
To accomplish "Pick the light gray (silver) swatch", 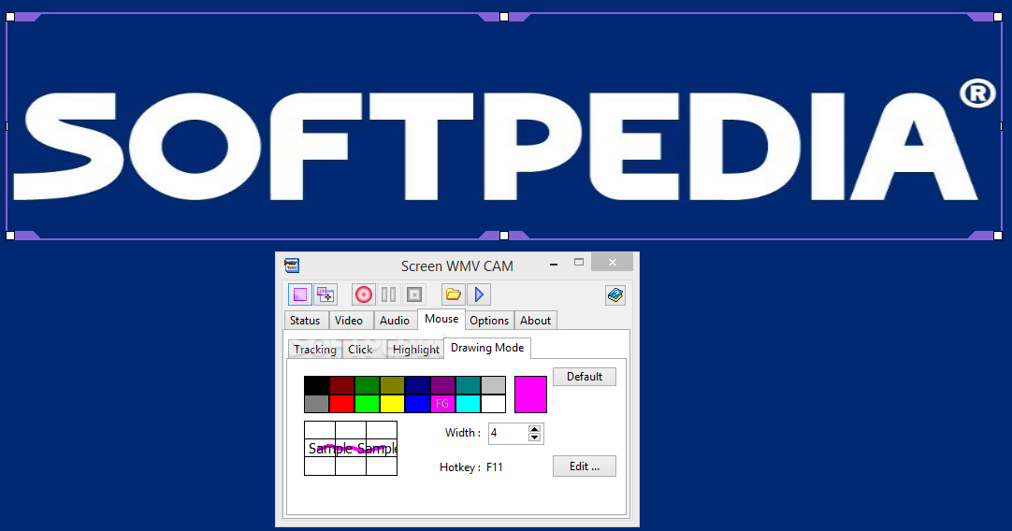I will (x=493, y=385).
